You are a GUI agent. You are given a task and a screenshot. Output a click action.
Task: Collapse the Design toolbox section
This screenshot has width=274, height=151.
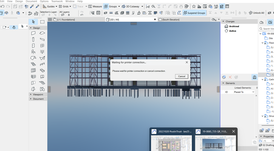(x=31, y=28)
